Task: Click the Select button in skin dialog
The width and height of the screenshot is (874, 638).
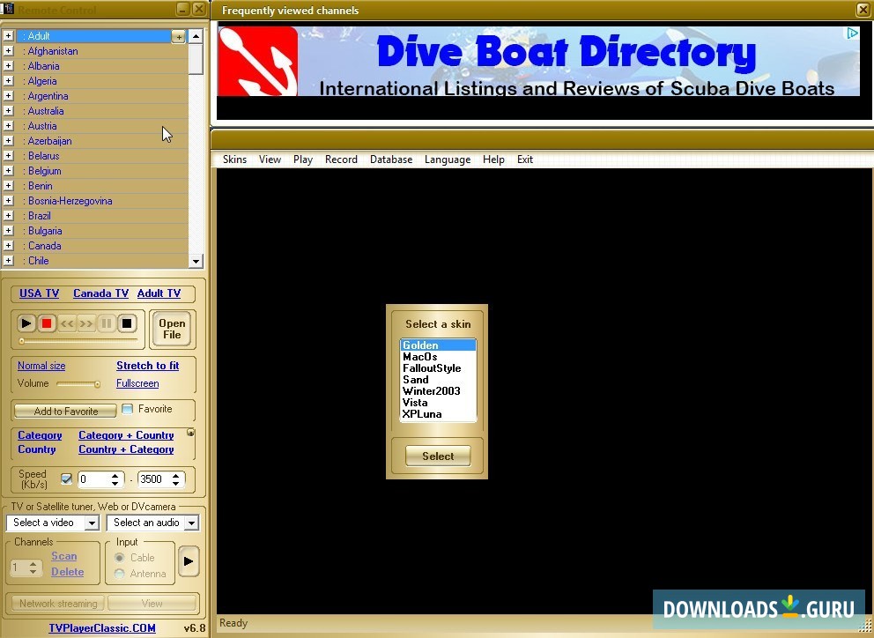Action: 438,456
